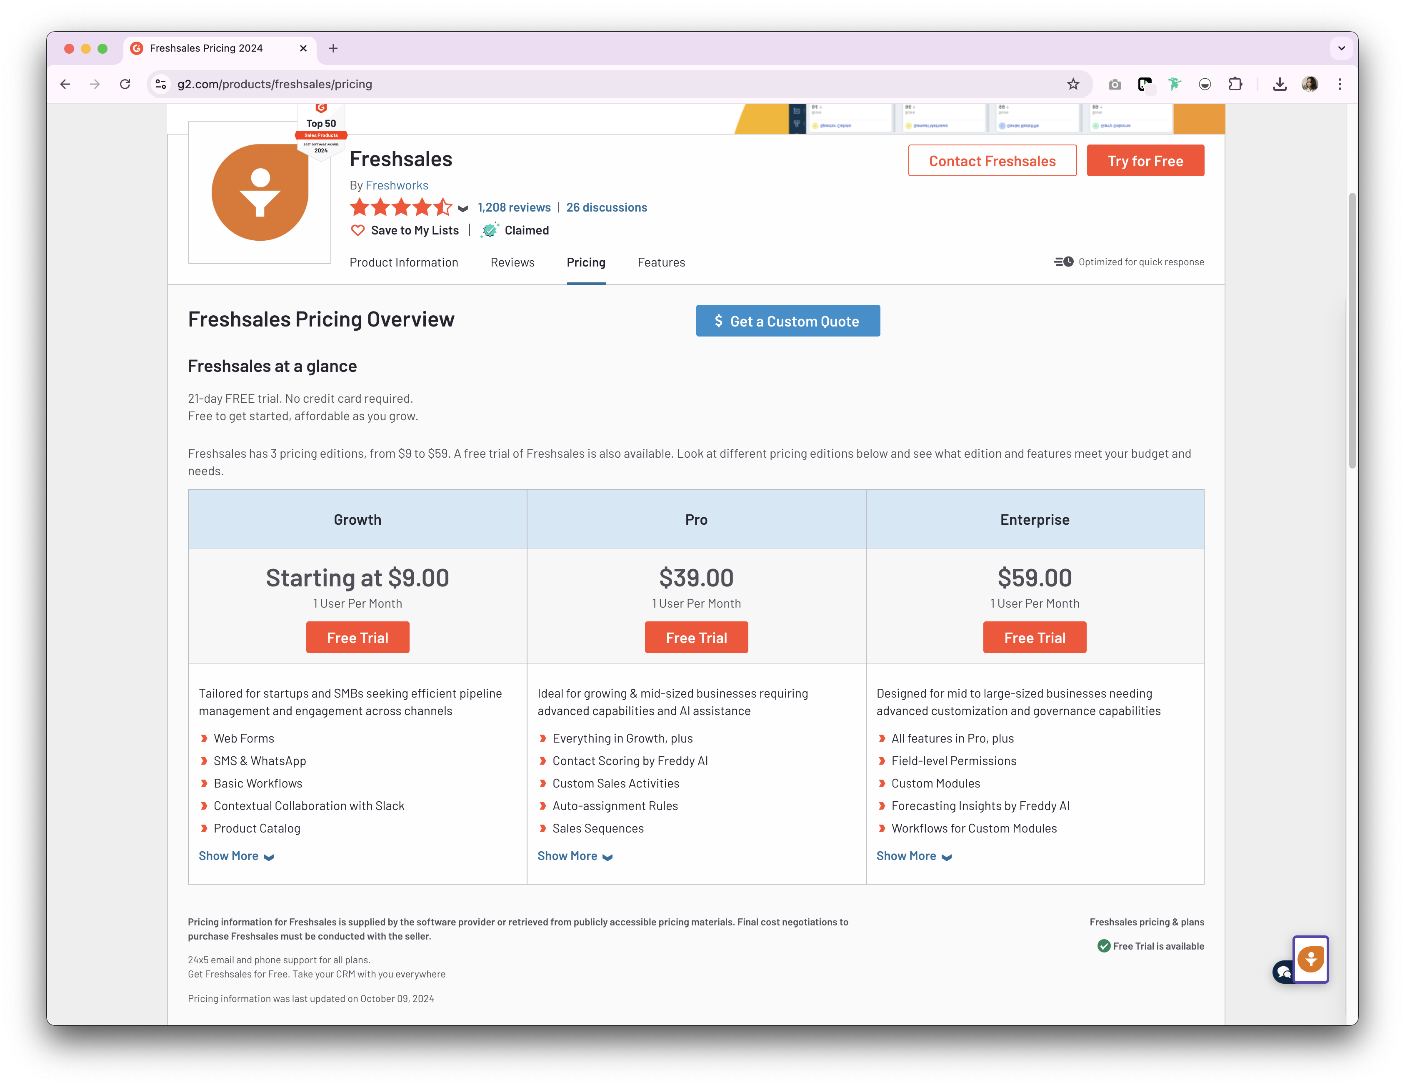Click the heart icon Save to My Lists
Screen dimensions: 1405x1087
click(357, 230)
